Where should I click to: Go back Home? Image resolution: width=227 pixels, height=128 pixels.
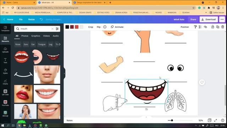tap(9, 19)
